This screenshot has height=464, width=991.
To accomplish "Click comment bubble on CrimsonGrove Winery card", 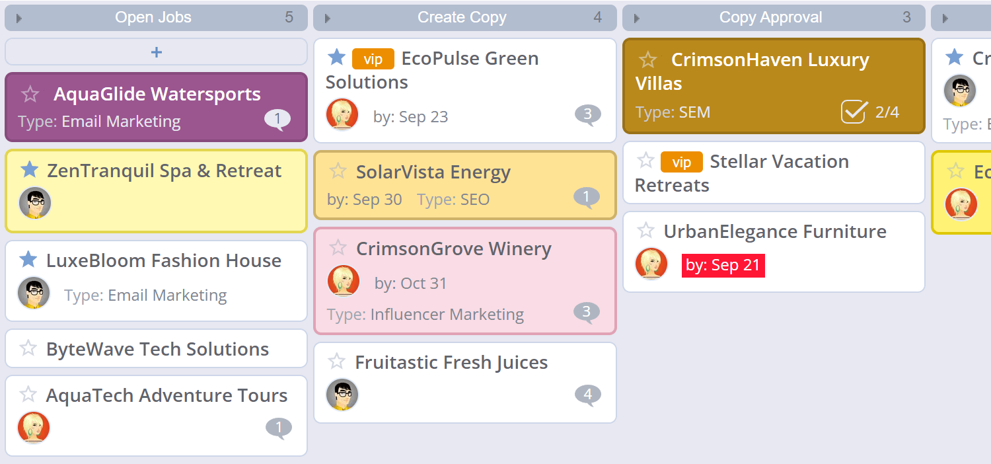I will (587, 312).
